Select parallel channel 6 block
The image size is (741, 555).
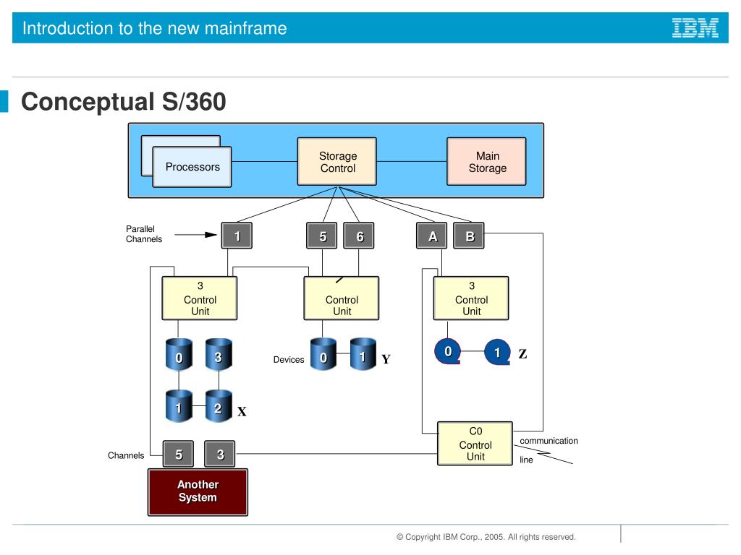coord(359,236)
